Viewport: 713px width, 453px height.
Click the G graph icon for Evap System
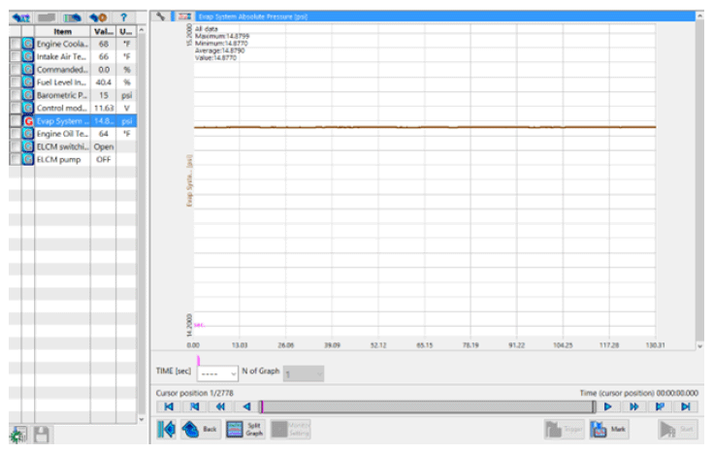(x=28, y=121)
